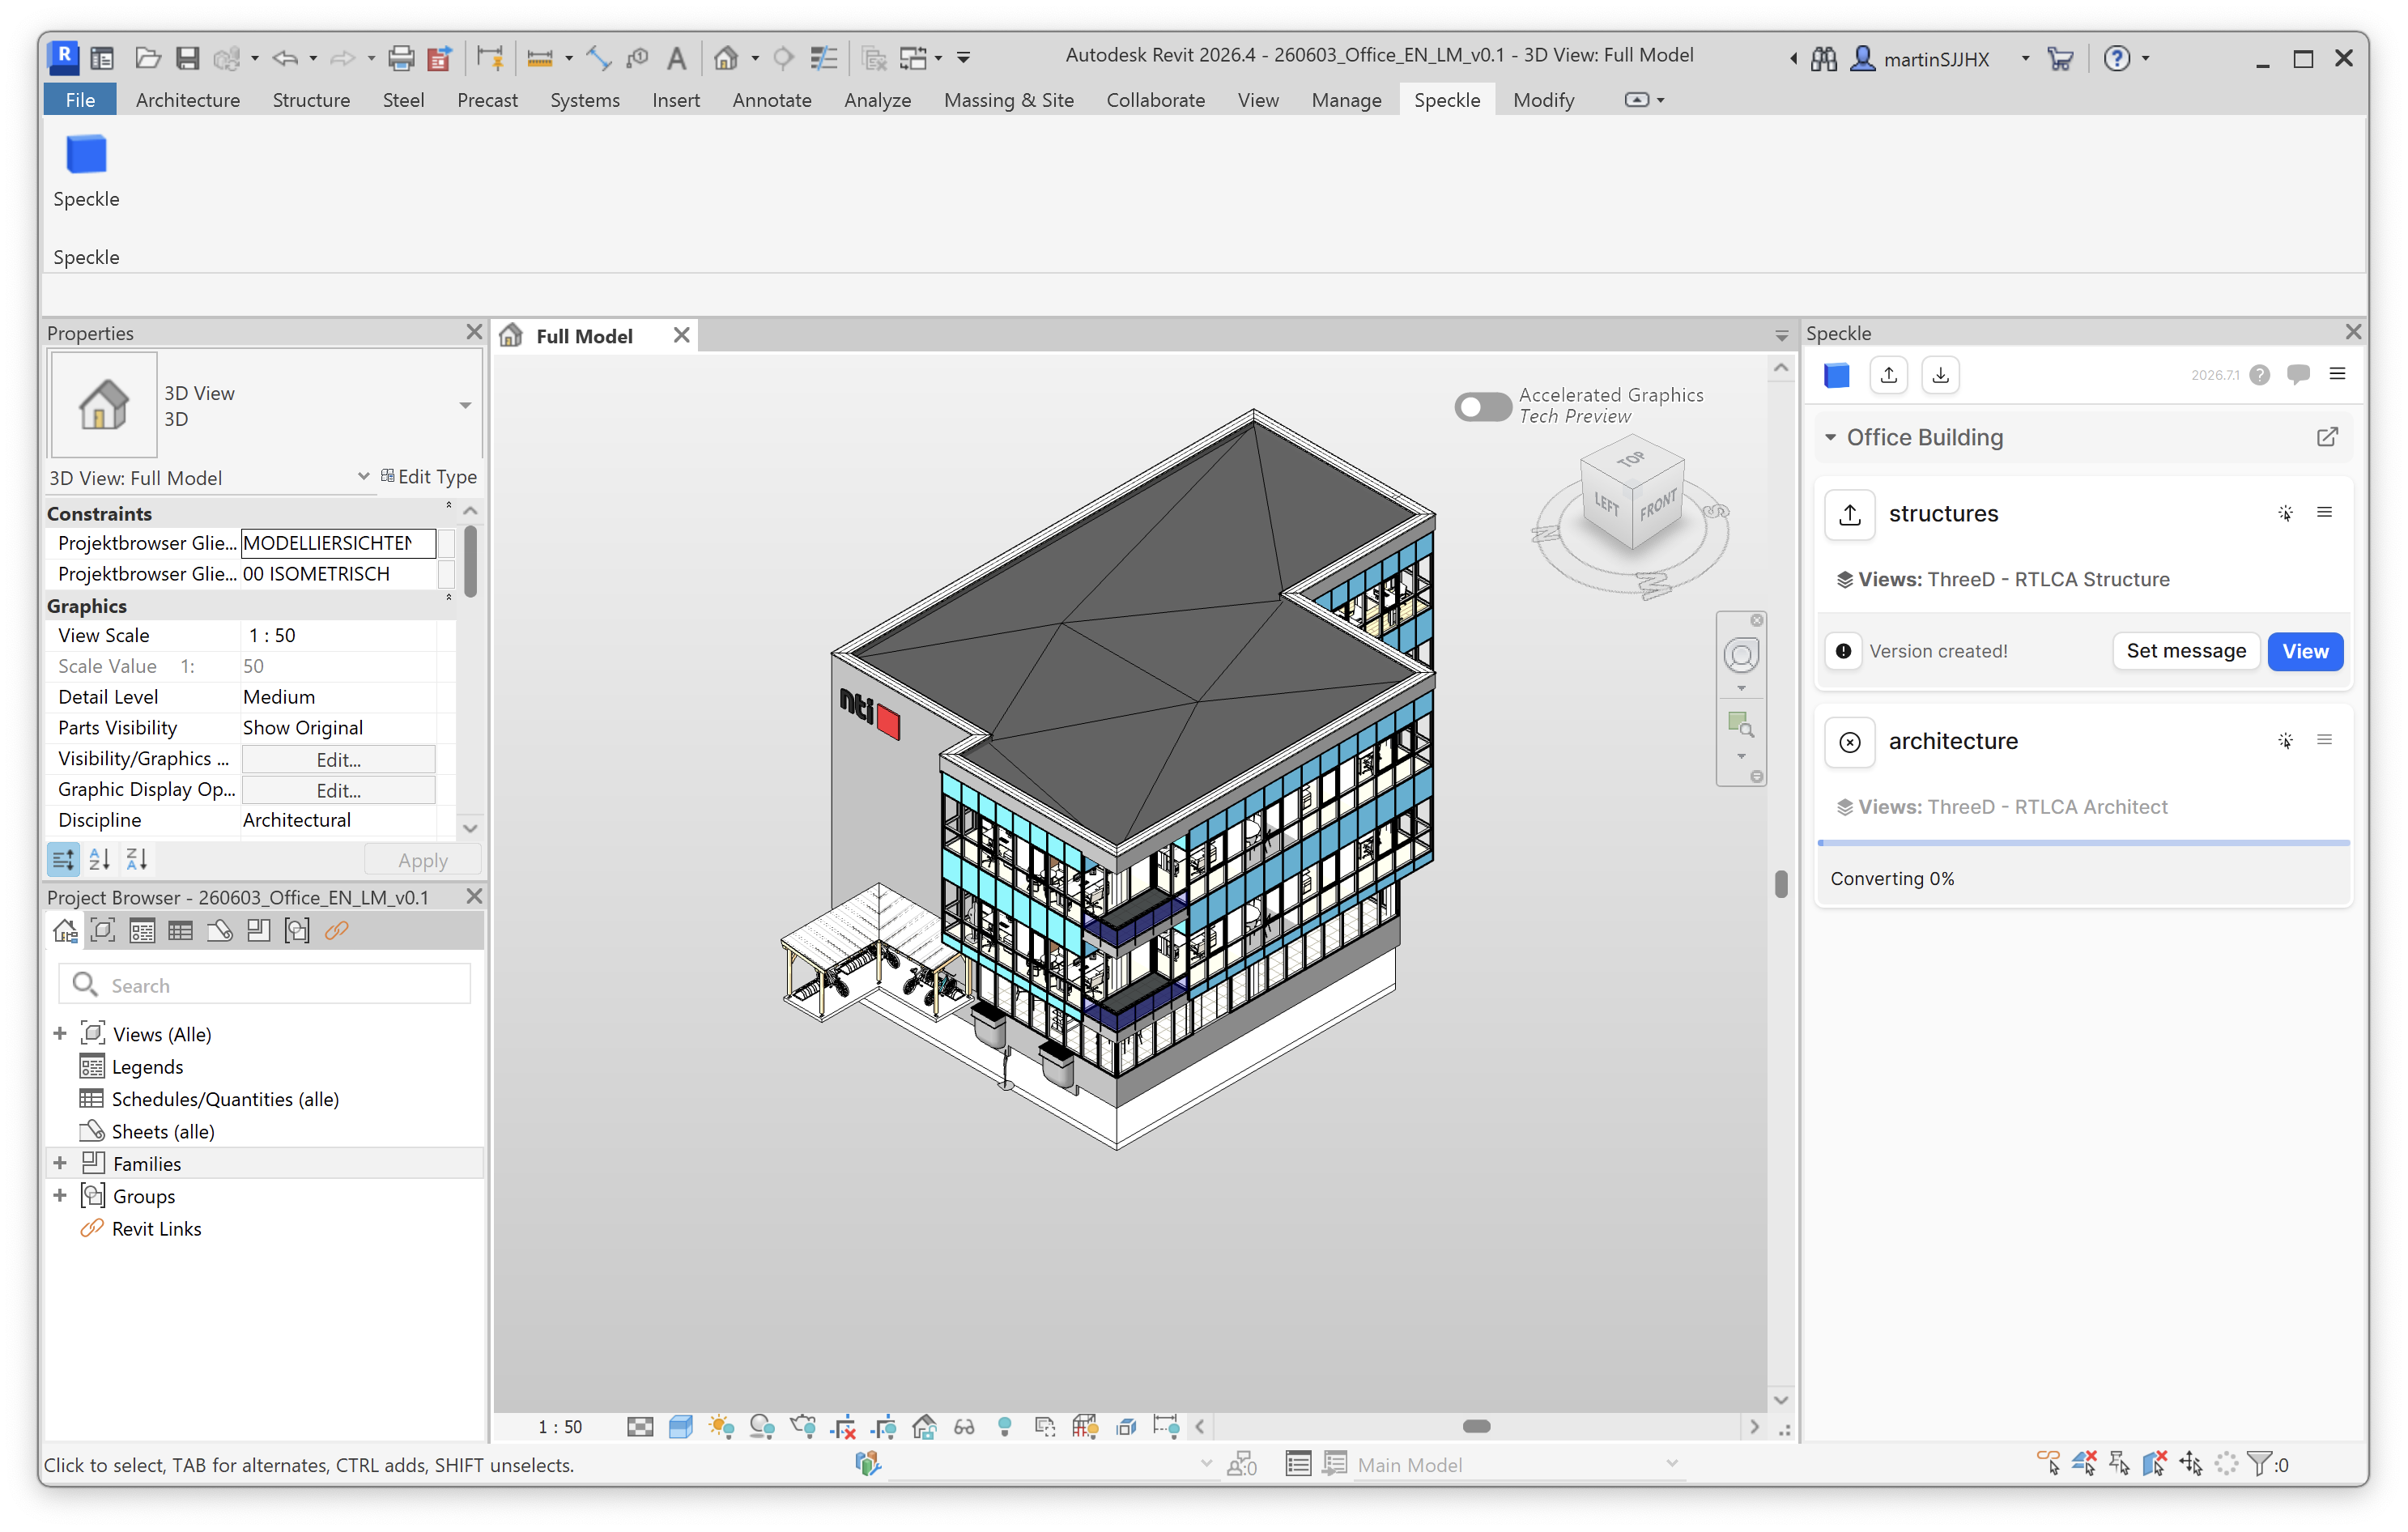The height and width of the screenshot is (1532, 2408).
Task: Click the Set message button
Action: coord(2185,651)
